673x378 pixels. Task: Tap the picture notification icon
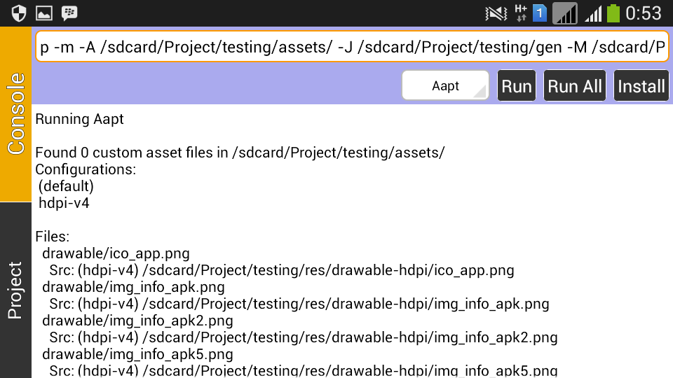click(43, 13)
